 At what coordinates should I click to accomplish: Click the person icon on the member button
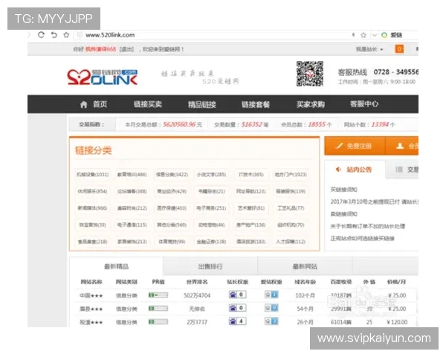tap(400, 146)
